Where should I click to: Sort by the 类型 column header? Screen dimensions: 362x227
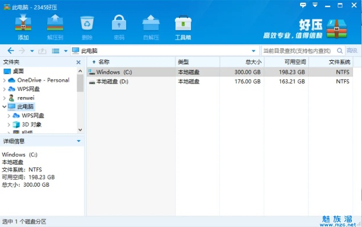[x=198, y=62]
